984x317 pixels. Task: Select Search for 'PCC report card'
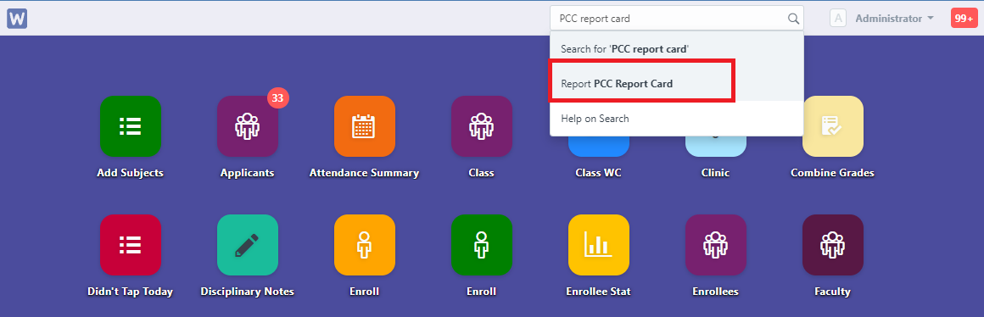677,48
